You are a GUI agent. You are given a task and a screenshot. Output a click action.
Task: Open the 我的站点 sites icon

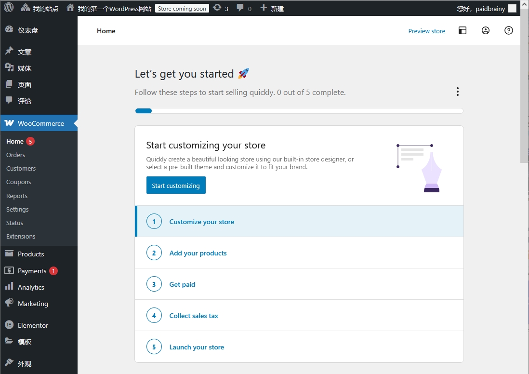tap(26, 8)
